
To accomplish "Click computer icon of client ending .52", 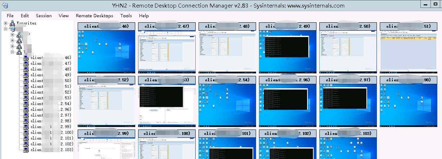I will point(26,92).
